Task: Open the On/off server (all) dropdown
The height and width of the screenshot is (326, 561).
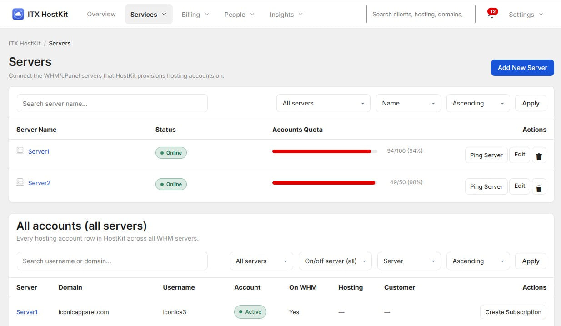Action: coord(335,261)
